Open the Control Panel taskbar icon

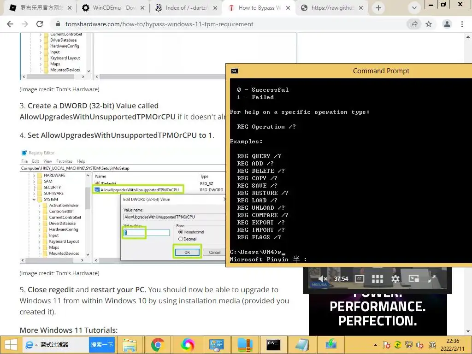216,345
